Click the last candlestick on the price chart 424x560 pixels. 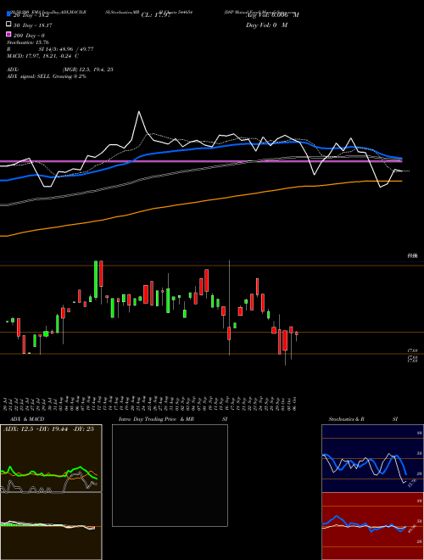coord(296,333)
